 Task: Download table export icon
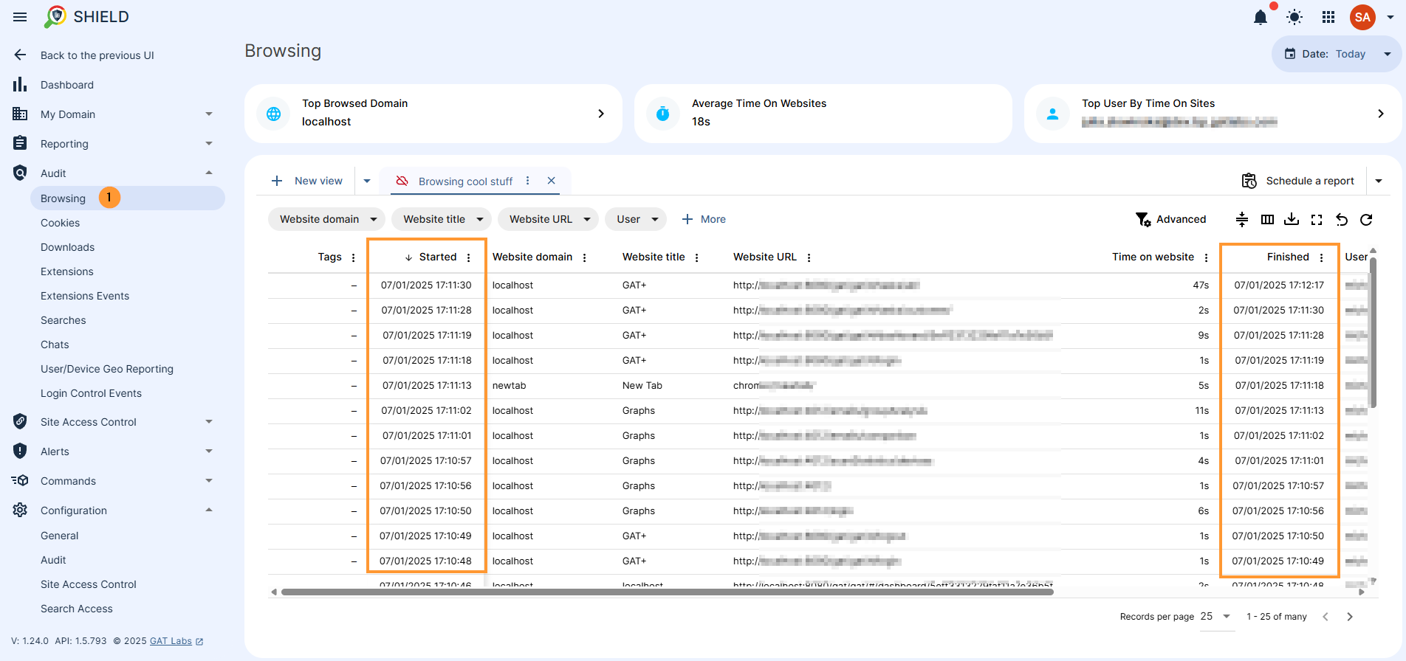click(x=1292, y=219)
